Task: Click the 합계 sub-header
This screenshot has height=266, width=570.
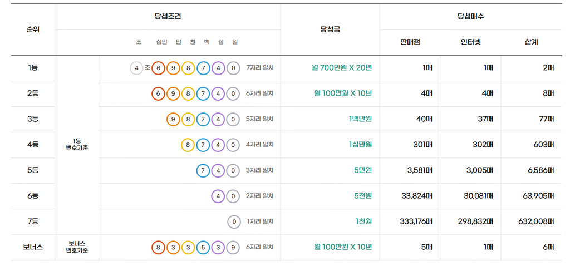Action: (532, 42)
